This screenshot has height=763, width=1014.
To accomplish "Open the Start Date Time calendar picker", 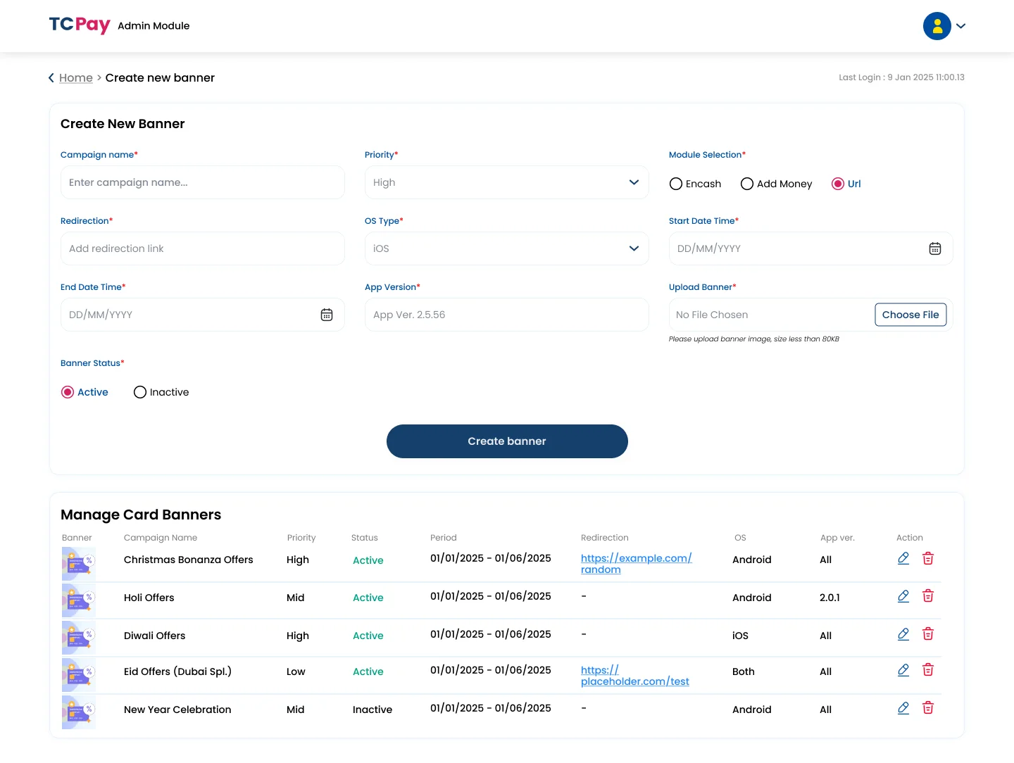I will (935, 248).
